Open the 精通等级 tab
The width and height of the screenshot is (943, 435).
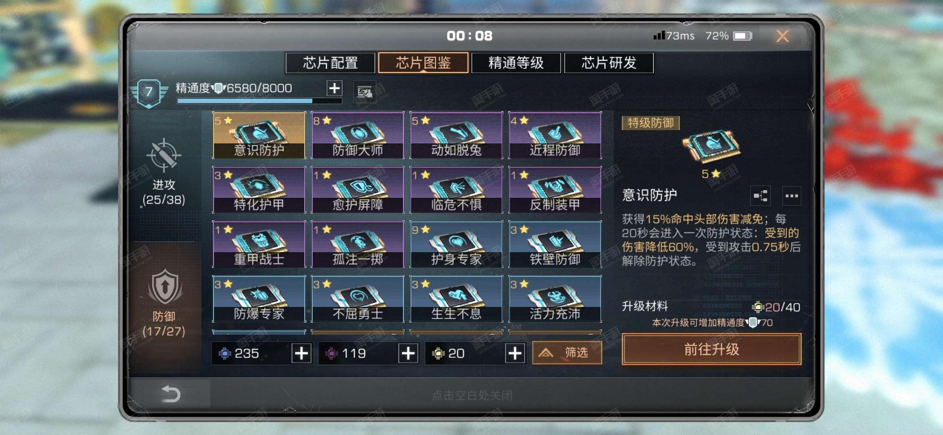point(516,63)
